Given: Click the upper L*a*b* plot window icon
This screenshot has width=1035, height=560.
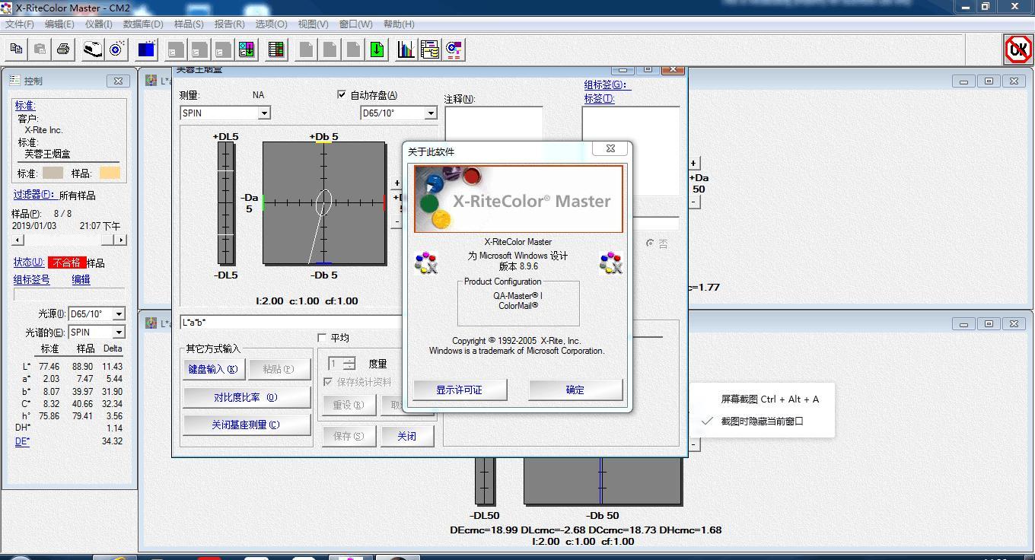Looking at the screenshot, I should click(x=151, y=81).
